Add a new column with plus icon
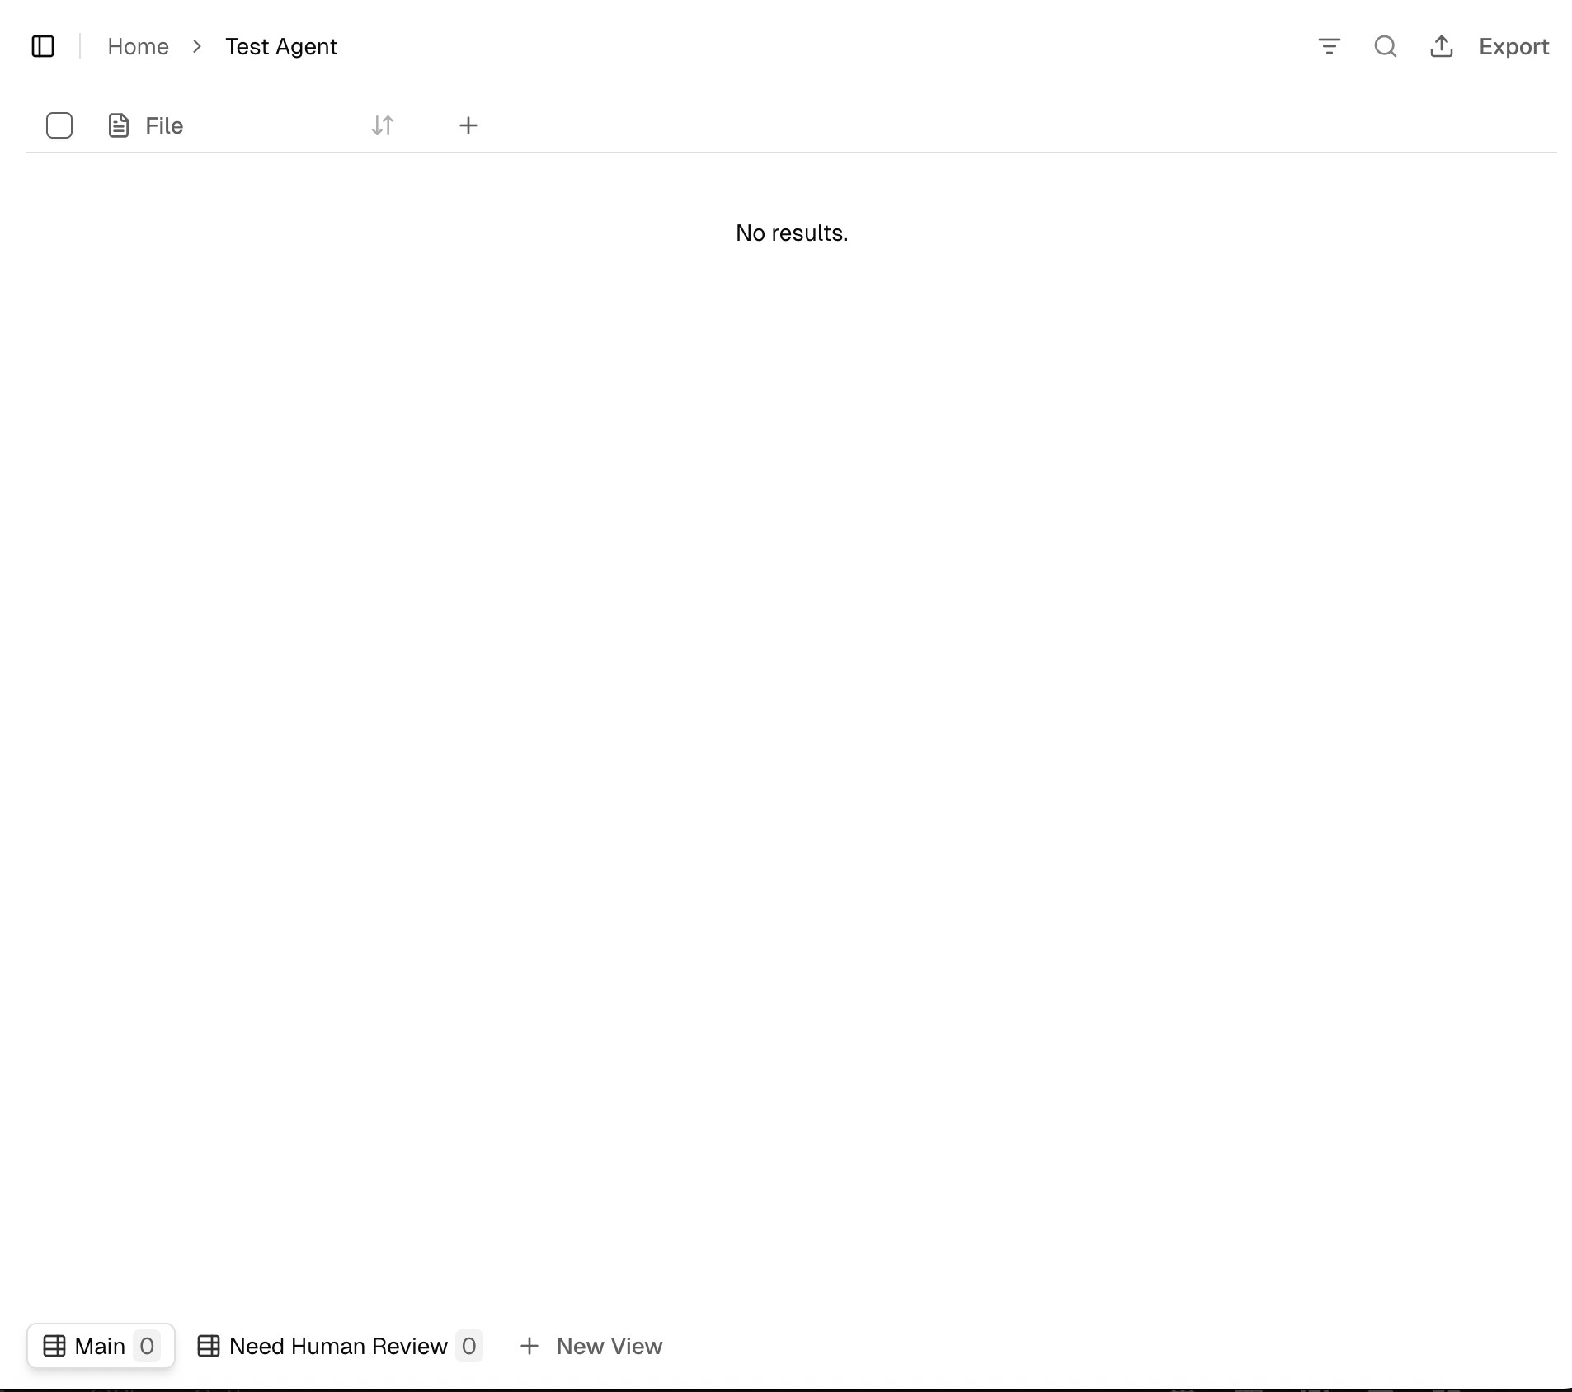 click(468, 125)
